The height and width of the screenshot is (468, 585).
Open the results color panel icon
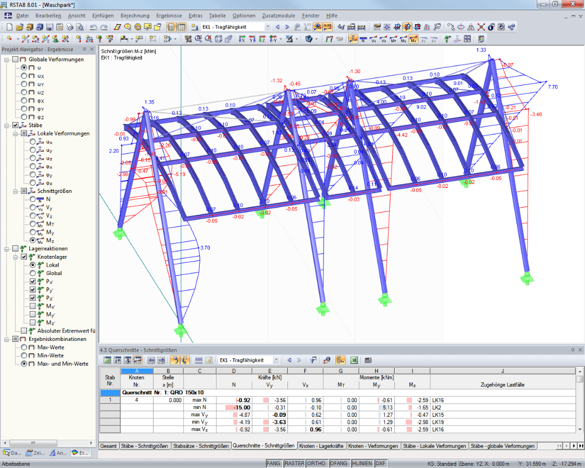pyautogui.click(x=481, y=39)
